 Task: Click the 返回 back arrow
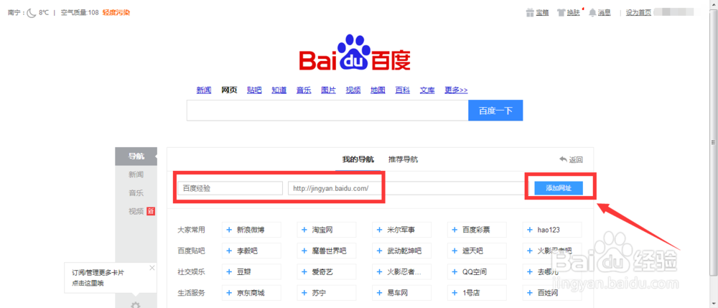point(563,159)
